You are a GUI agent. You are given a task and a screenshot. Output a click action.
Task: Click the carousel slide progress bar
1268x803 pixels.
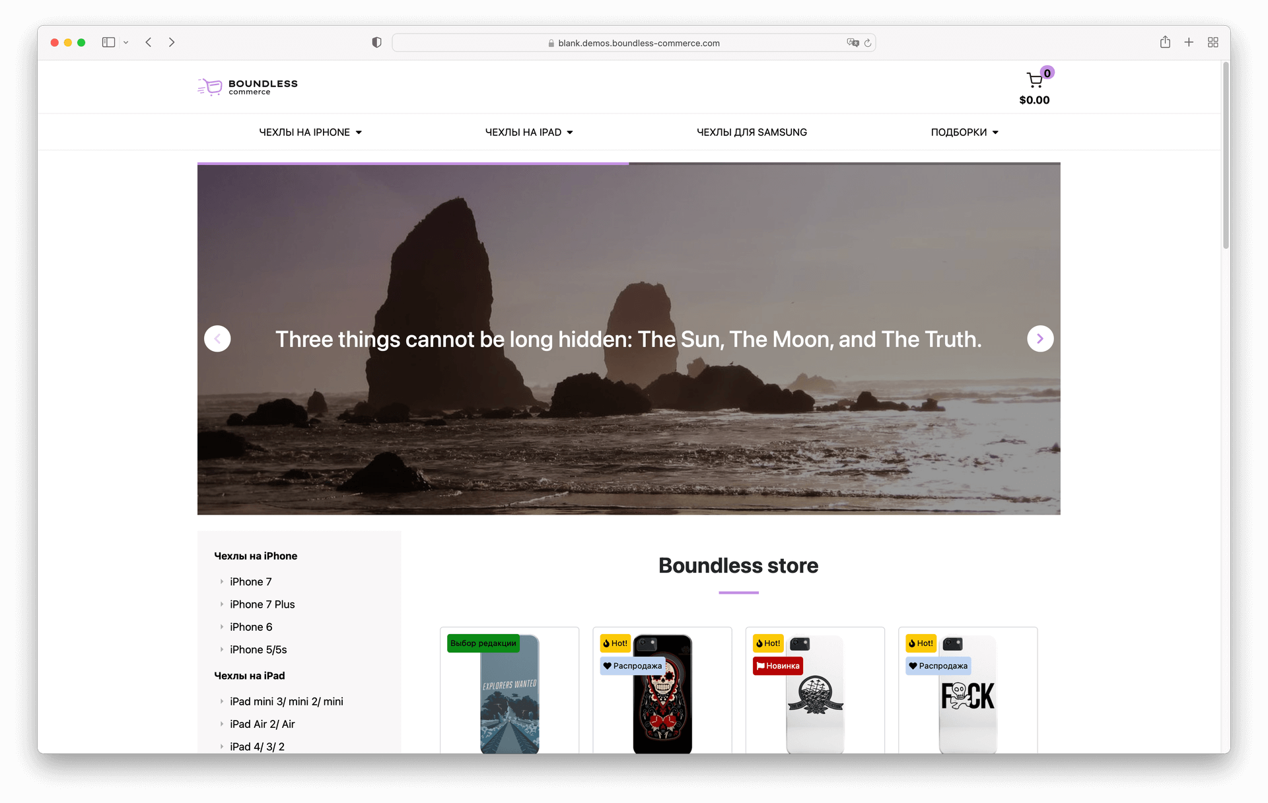[628, 163]
